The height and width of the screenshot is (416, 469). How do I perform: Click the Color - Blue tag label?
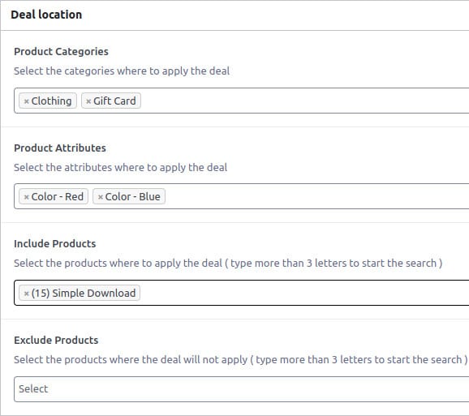click(x=132, y=196)
